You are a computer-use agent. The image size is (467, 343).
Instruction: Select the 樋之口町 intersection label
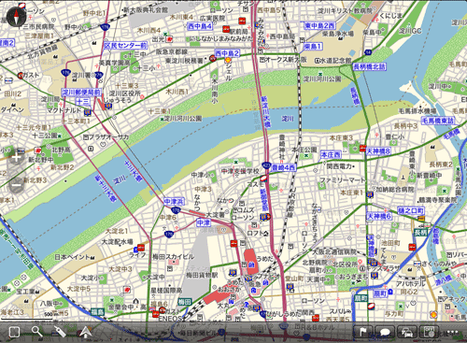click(x=411, y=211)
